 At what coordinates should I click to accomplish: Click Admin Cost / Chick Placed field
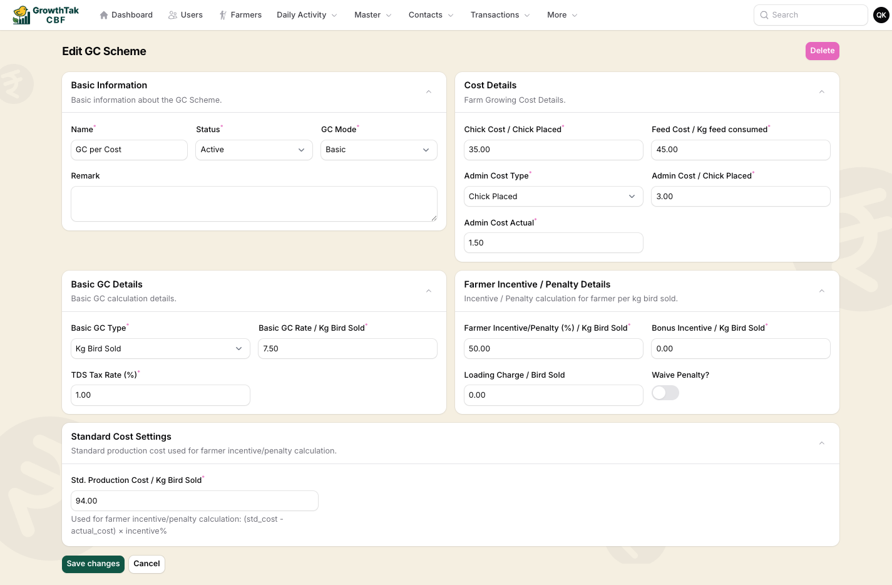(x=741, y=196)
